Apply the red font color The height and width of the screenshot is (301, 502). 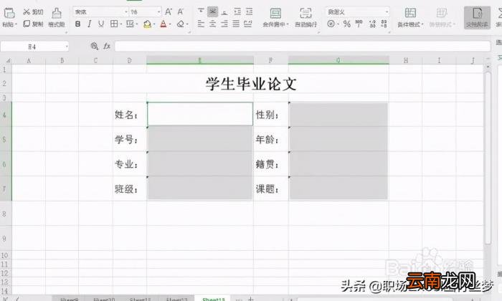(x=164, y=24)
